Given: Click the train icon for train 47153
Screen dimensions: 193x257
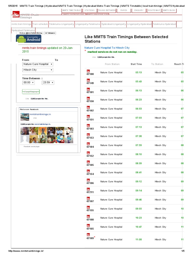Looking at the screenshot, I should (x=88, y=135).
